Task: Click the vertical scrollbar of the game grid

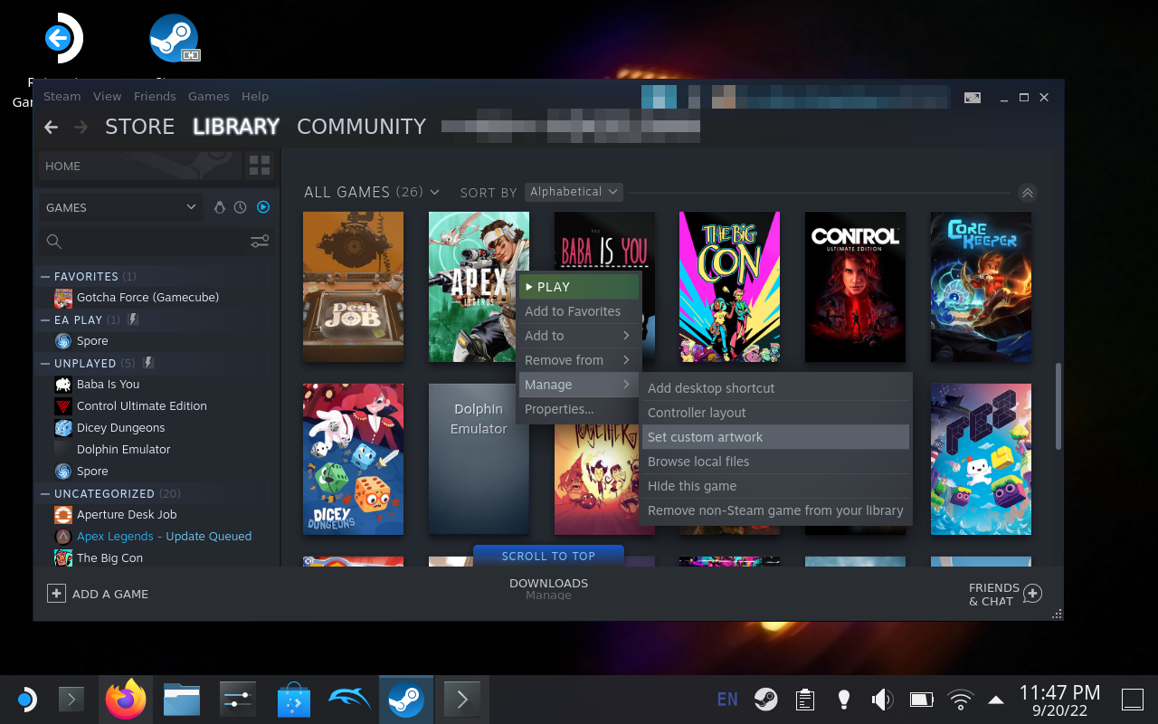Action: click(x=1056, y=407)
